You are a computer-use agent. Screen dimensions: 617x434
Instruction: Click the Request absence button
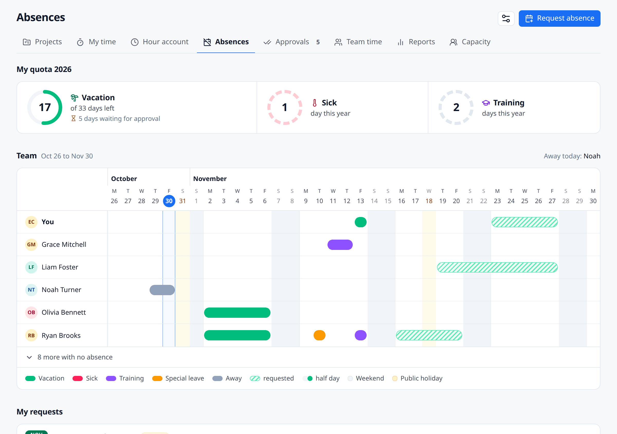click(559, 18)
